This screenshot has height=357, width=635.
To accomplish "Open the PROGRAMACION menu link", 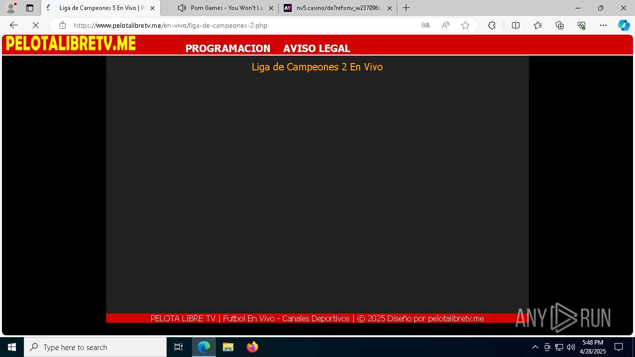I will click(x=228, y=49).
